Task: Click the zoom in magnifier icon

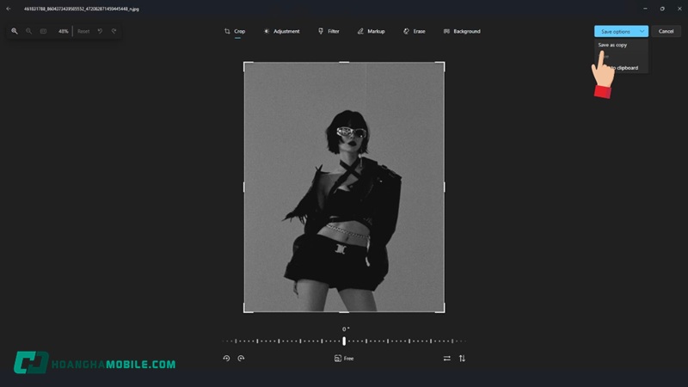Action: click(x=15, y=31)
